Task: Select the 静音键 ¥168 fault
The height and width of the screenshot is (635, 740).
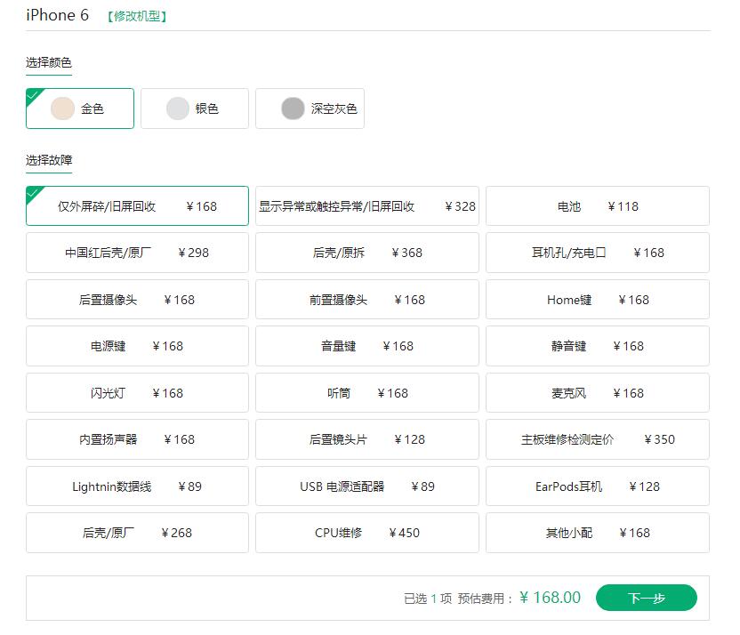Action: coord(598,346)
